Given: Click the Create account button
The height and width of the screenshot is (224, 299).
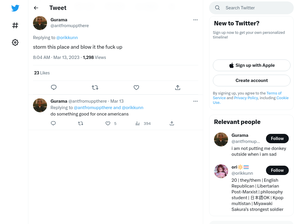Looking at the screenshot, I should [x=251, y=80].
